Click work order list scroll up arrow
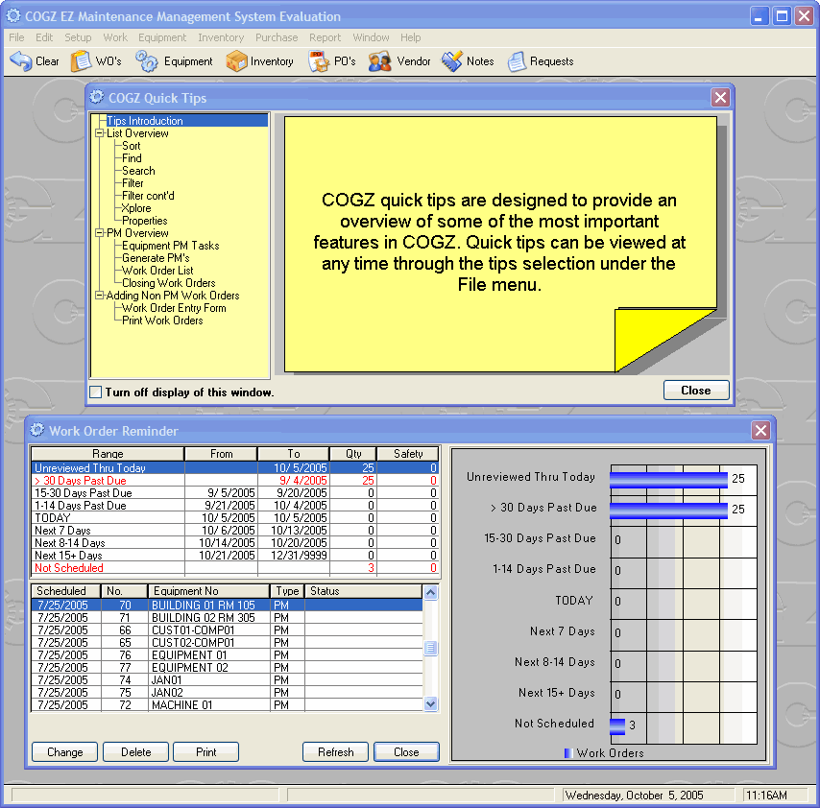Image resolution: width=820 pixels, height=808 pixels. [430, 592]
